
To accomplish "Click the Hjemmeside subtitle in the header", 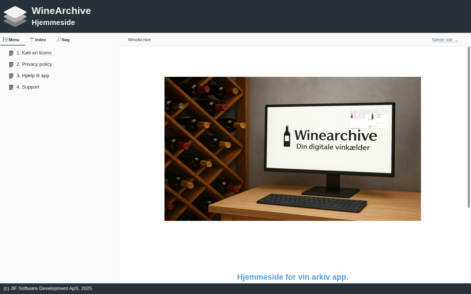I will pos(53,22).
